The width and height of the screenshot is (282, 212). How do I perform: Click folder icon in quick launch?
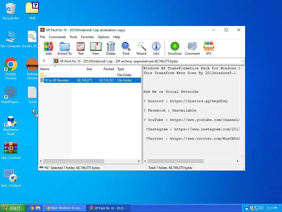(x=38, y=208)
